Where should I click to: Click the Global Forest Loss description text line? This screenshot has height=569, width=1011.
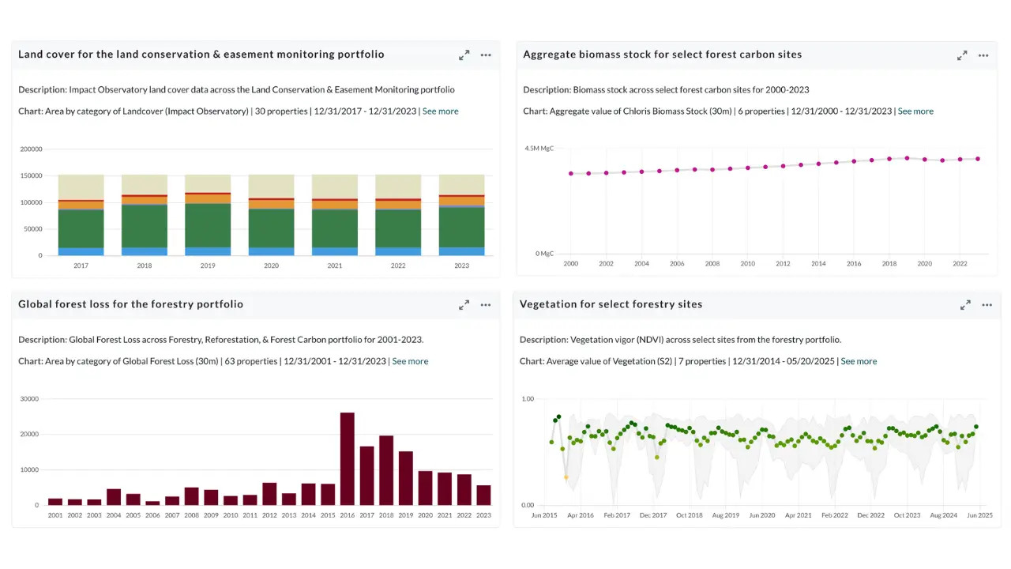pyautogui.click(x=221, y=340)
